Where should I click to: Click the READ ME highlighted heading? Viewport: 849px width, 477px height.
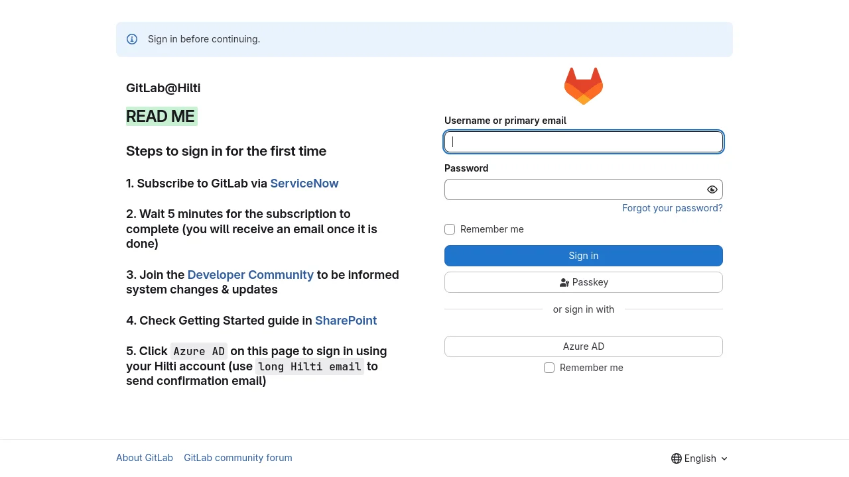(161, 117)
